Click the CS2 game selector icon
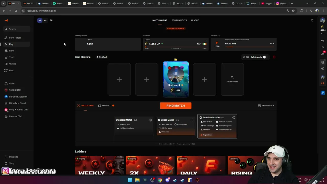The height and width of the screenshot is (184, 327). (x=40, y=20)
